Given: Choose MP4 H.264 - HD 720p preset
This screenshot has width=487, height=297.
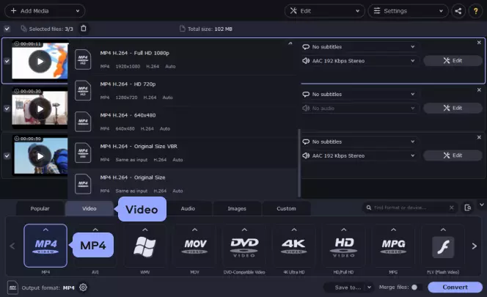Looking at the screenshot, I should (x=183, y=90).
